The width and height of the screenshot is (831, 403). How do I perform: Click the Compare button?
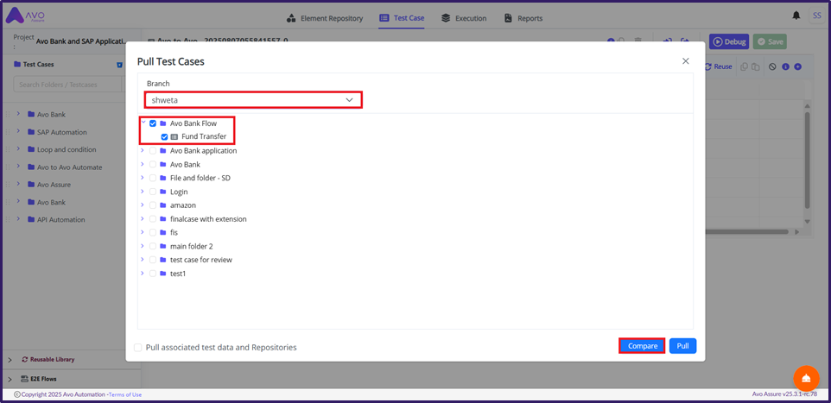[642, 346]
